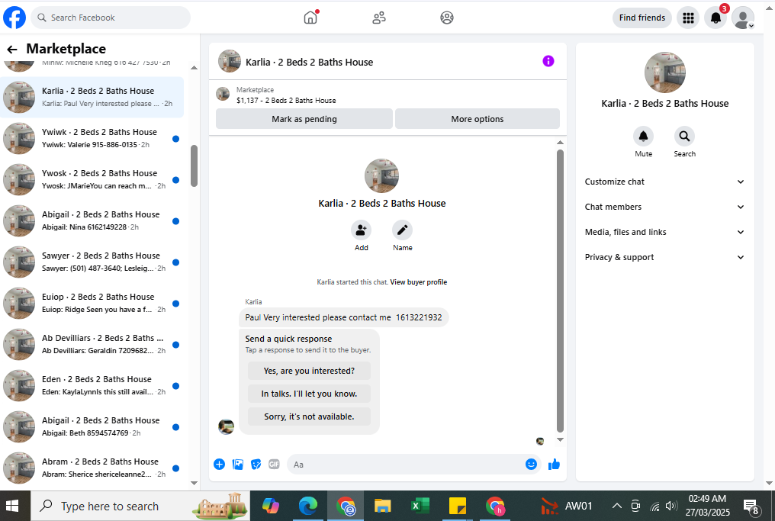Choose a GIF from composer
775x521 pixels.
coord(274,464)
